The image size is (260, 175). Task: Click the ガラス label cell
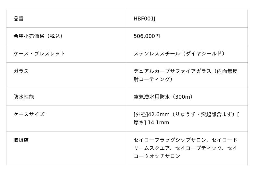click(21, 71)
